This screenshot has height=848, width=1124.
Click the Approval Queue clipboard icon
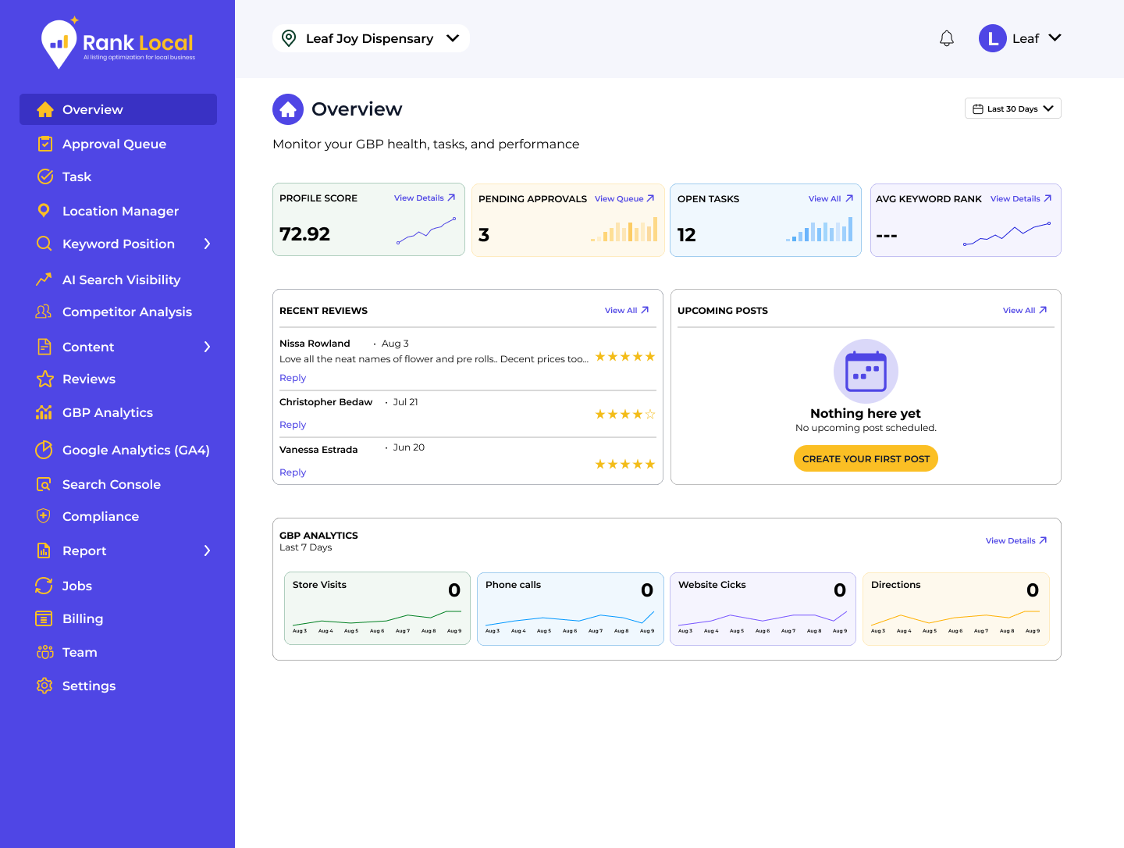[x=45, y=144]
